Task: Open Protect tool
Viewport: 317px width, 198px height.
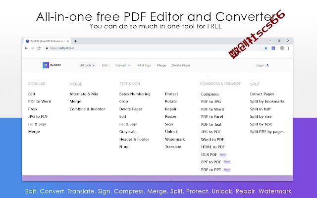Action: tap(171, 94)
